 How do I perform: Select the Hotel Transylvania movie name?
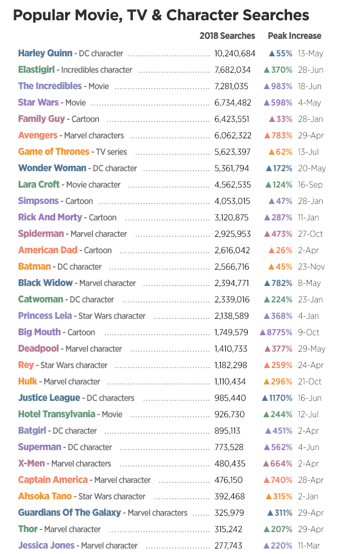56,414
